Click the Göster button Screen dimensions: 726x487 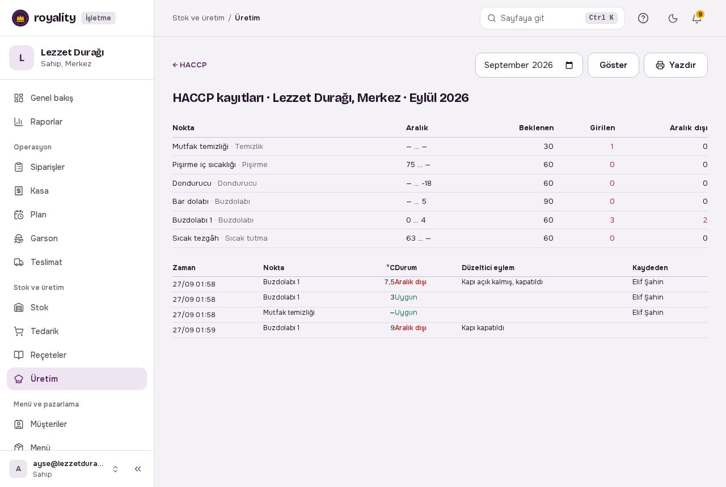pyautogui.click(x=613, y=65)
